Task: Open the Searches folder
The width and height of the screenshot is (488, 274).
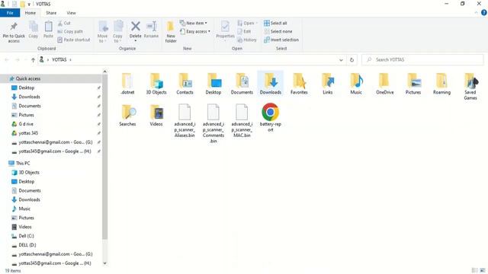Action: [x=127, y=115]
